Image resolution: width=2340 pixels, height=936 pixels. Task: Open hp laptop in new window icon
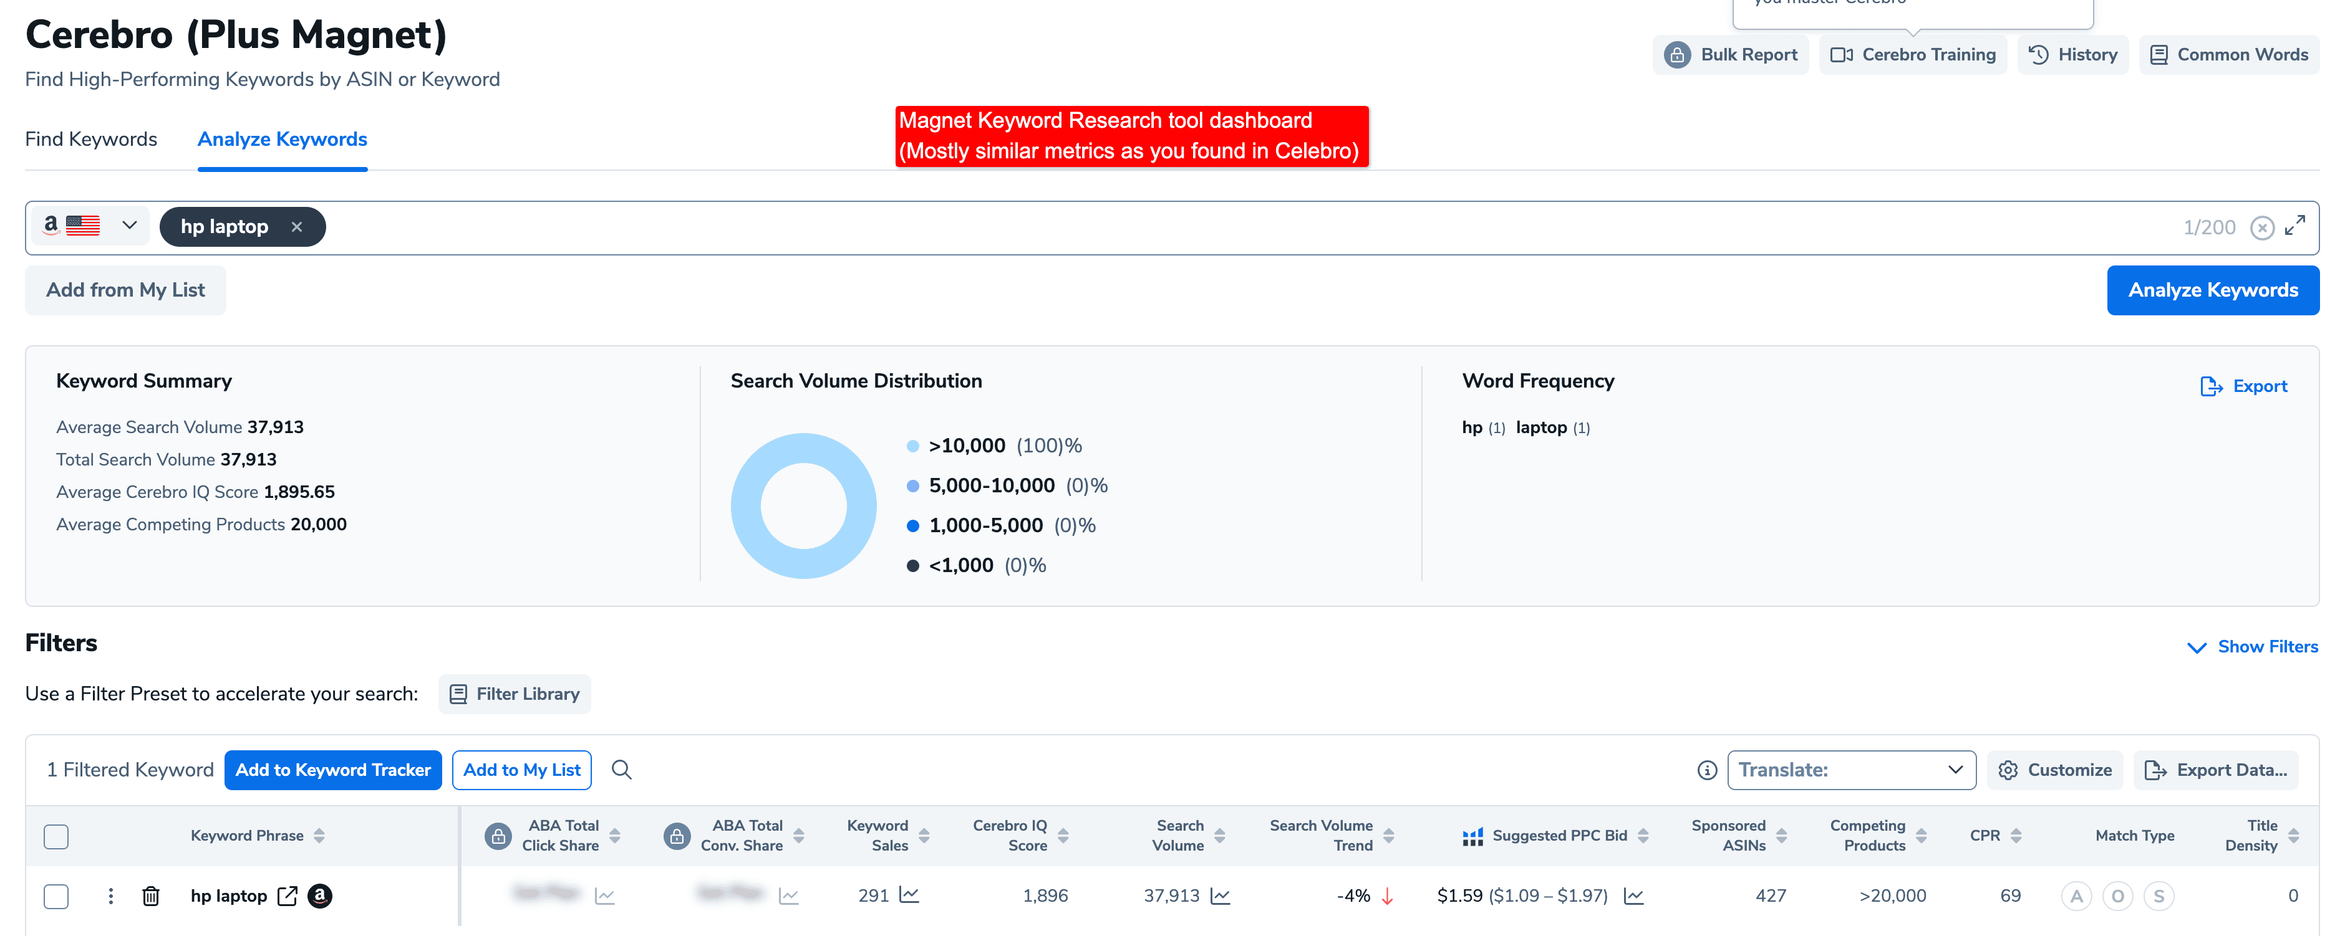point(287,896)
